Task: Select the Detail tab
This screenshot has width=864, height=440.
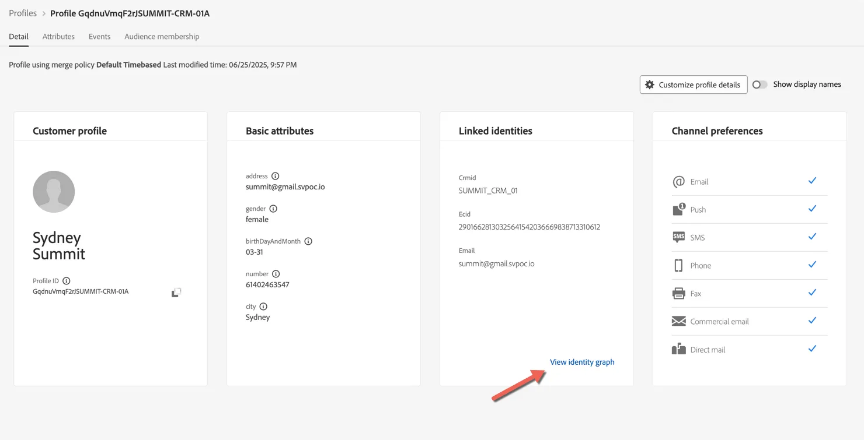Action: coord(19,36)
